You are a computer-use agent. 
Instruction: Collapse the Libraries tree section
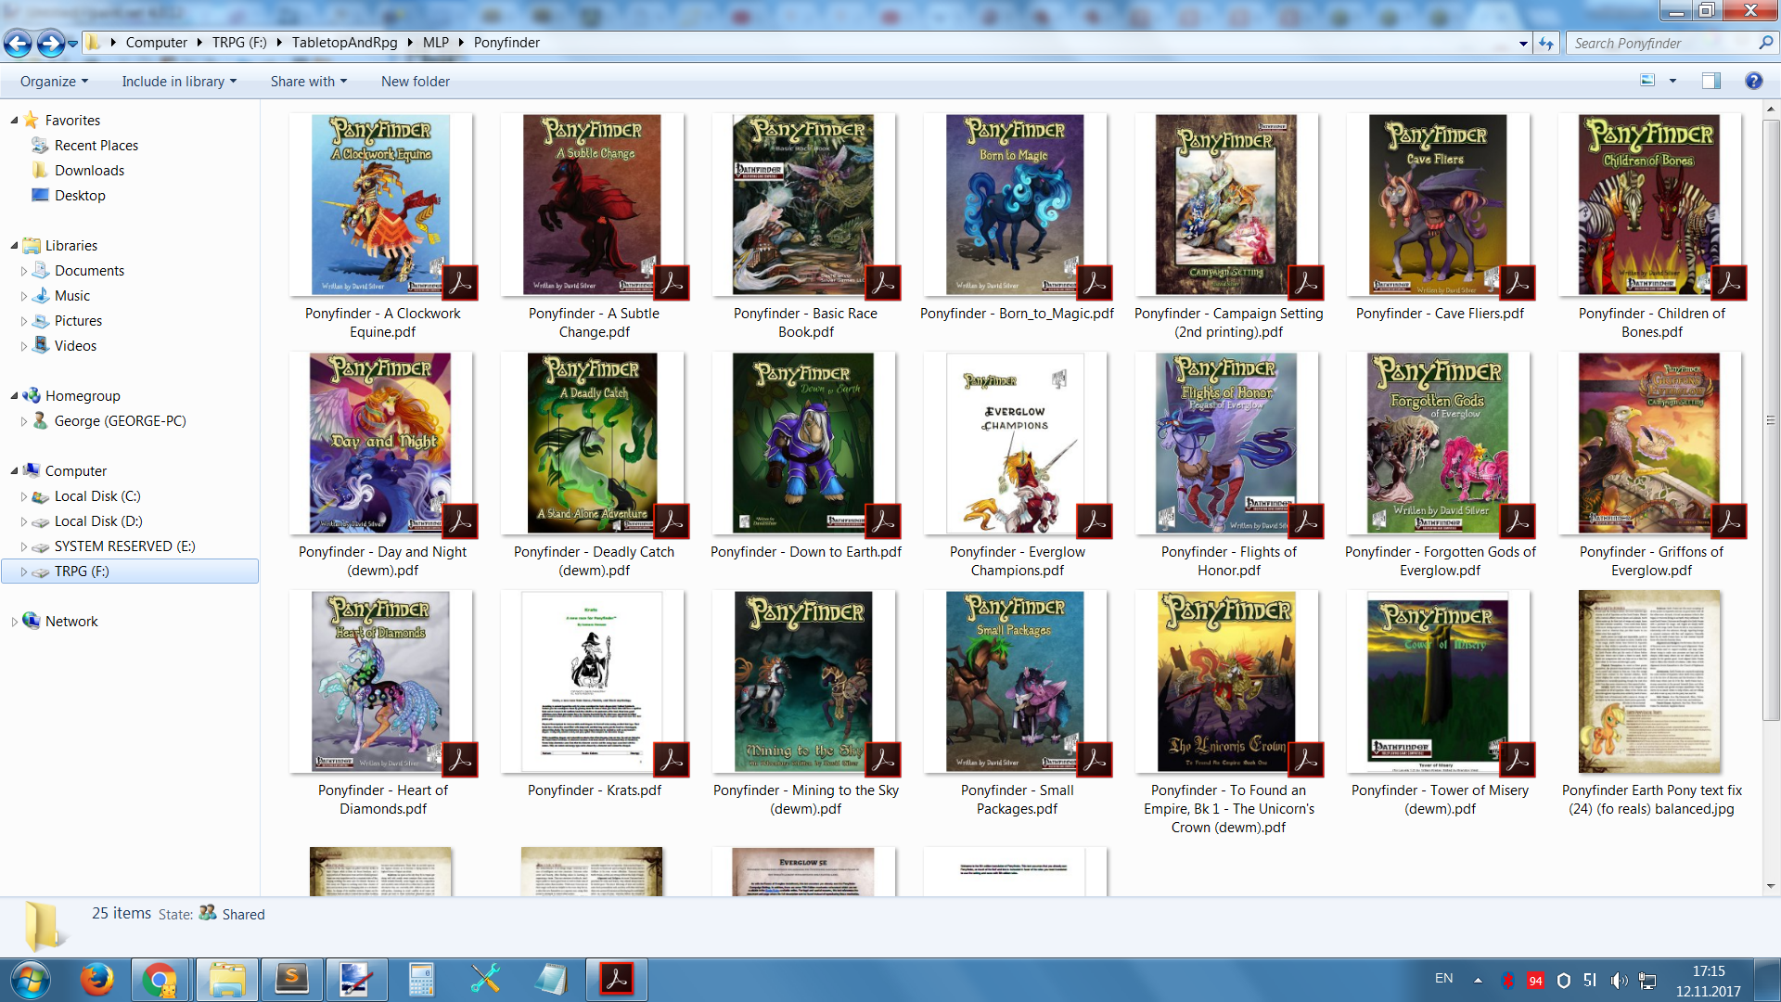(14, 246)
